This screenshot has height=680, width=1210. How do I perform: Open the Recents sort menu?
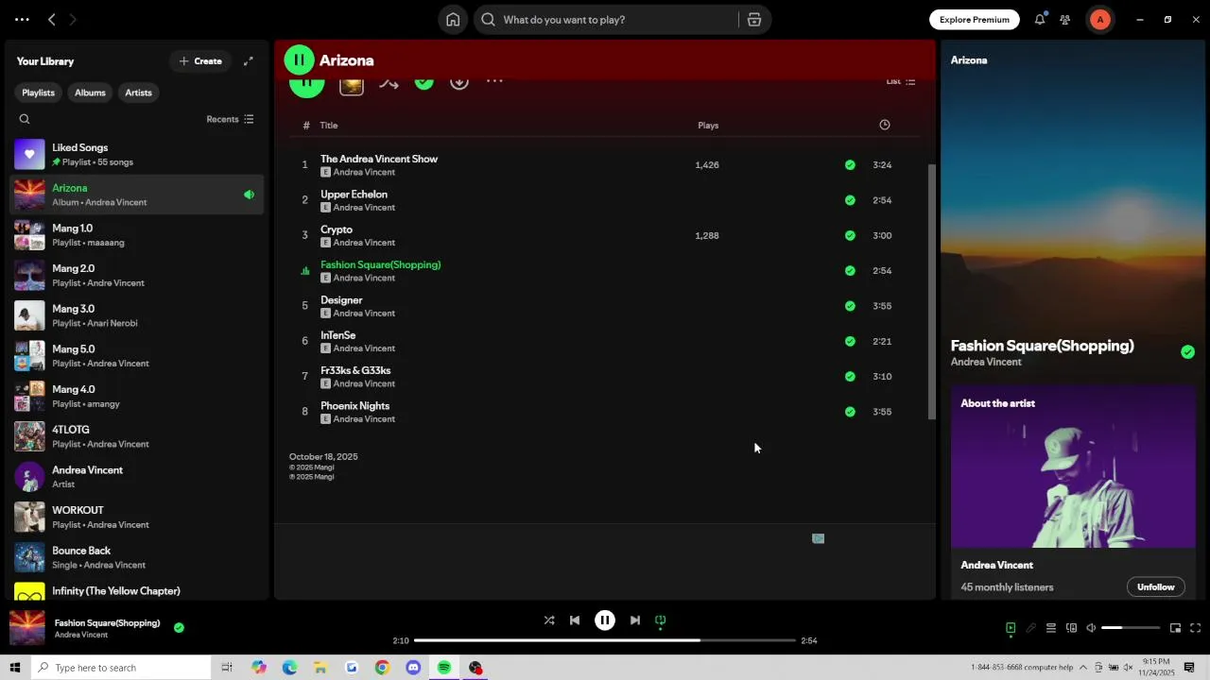(230, 119)
